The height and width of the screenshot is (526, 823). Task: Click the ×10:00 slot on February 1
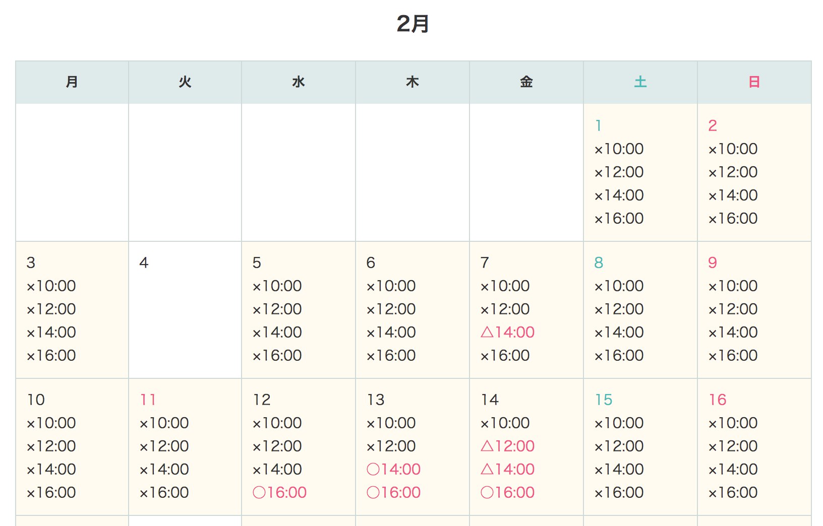[619, 149]
